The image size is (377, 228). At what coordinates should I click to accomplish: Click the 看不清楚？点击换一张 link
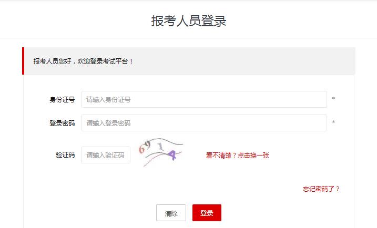(237, 155)
